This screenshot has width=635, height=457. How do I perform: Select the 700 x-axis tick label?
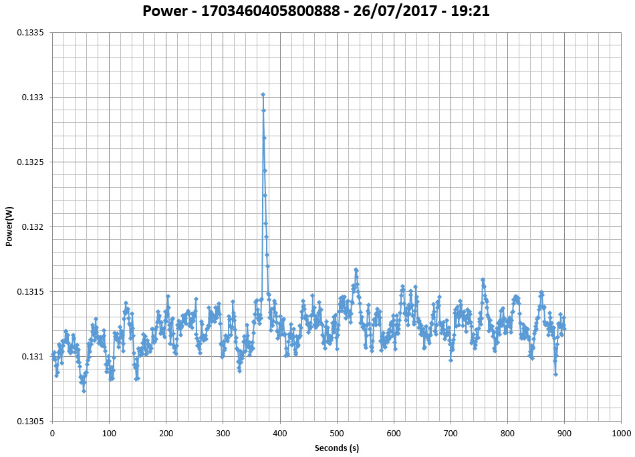451,434
